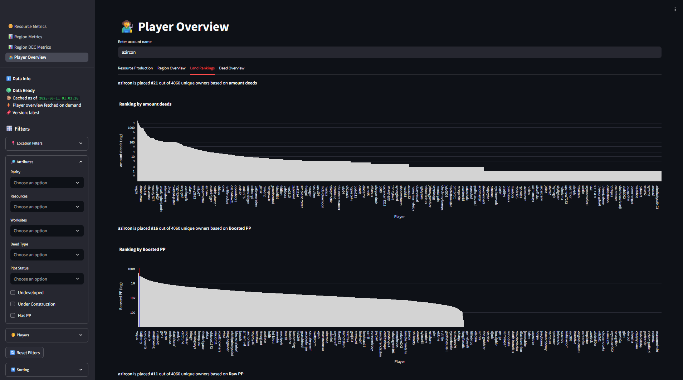Open the Worksites dropdown

click(x=47, y=231)
